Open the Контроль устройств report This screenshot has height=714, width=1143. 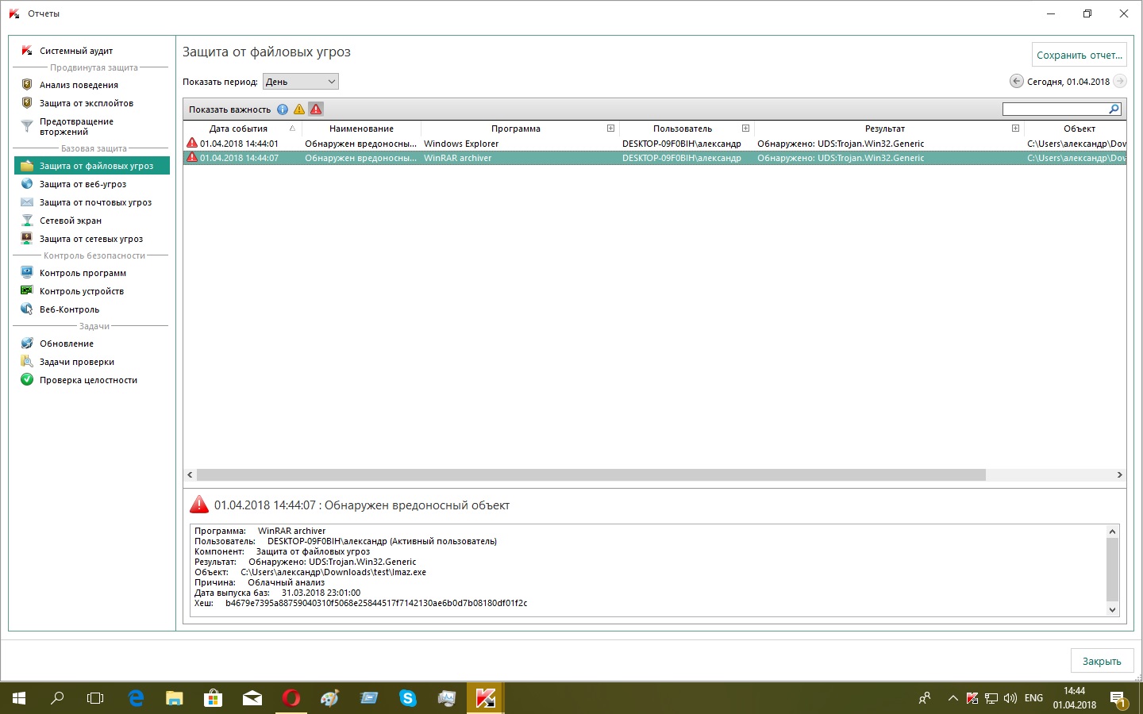coord(82,291)
